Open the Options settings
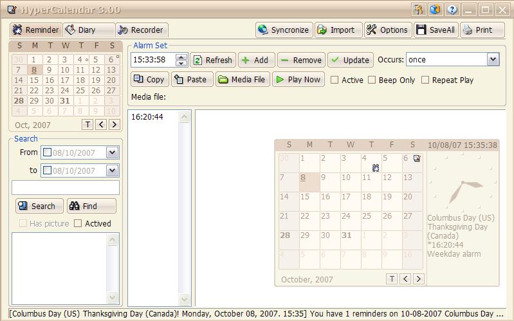514x321 pixels. (x=387, y=30)
